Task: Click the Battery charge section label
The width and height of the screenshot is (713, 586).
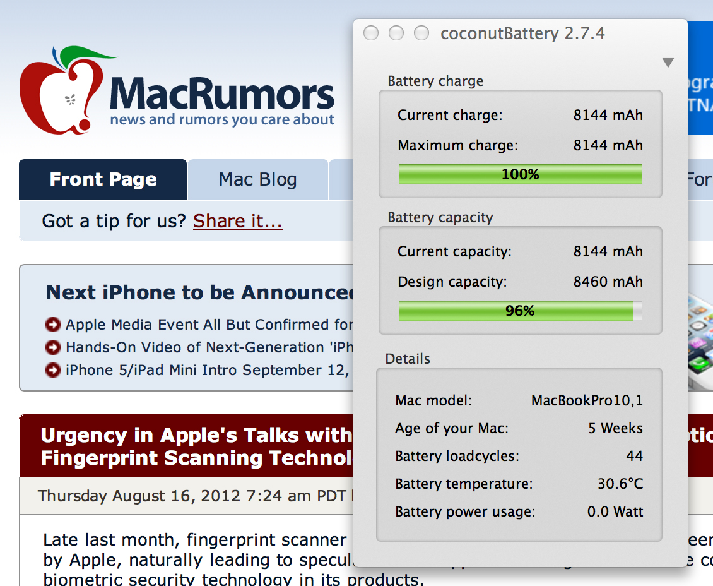Action: point(435,81)
